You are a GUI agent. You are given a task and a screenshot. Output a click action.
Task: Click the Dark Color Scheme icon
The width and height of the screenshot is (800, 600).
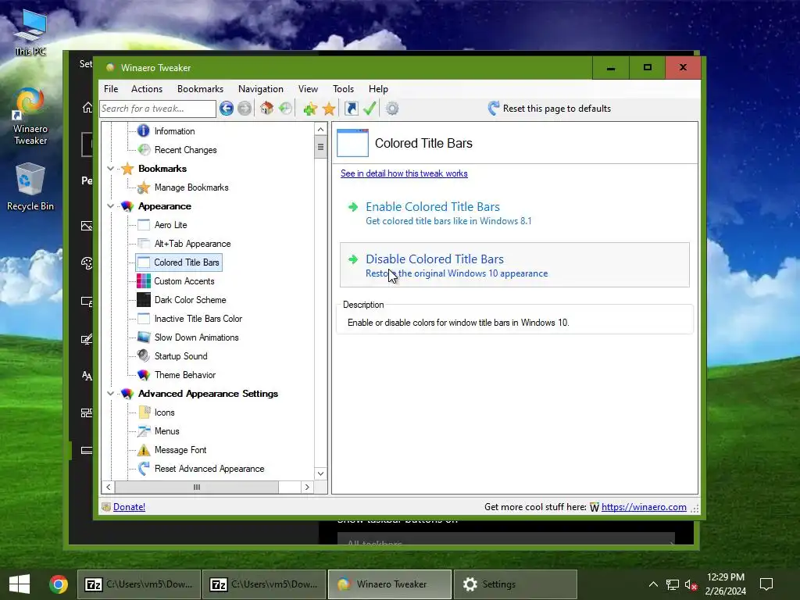point(144,300)
